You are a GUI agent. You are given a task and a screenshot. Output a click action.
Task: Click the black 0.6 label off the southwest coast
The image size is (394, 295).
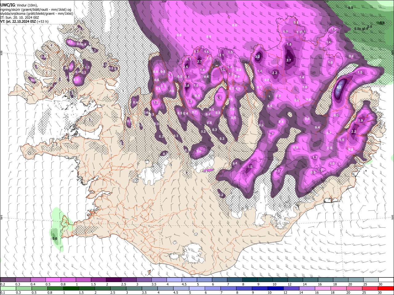click(x=55, y=238)
